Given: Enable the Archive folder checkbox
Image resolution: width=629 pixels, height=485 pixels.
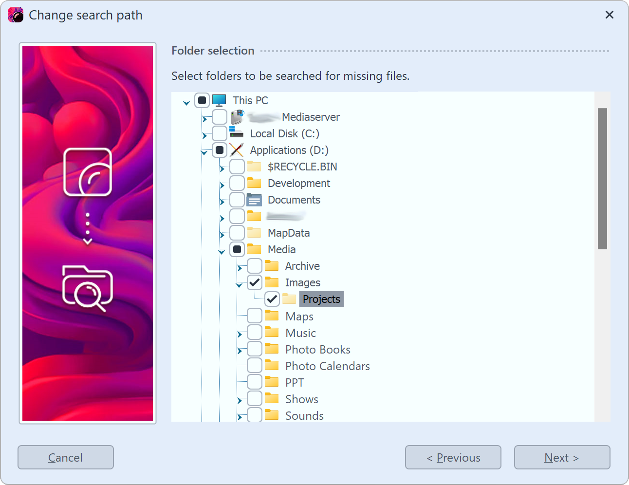Looking at the screenshot, I should pos(254,265).
